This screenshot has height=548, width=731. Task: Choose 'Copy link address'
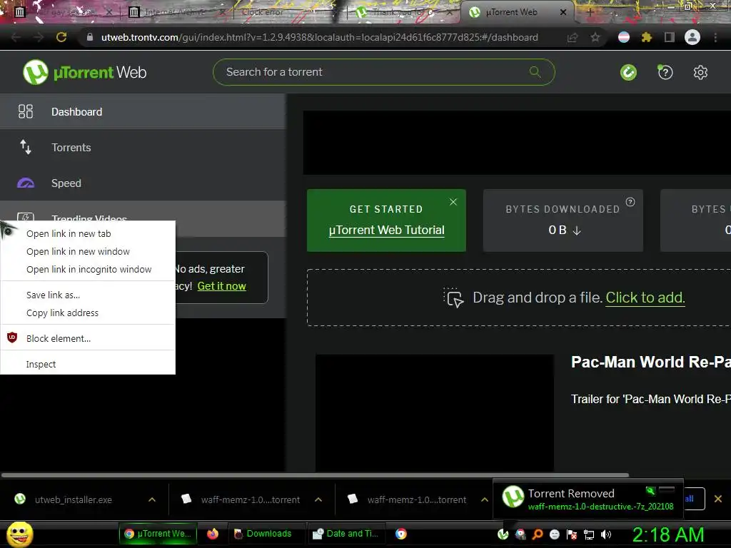[88, 313]
